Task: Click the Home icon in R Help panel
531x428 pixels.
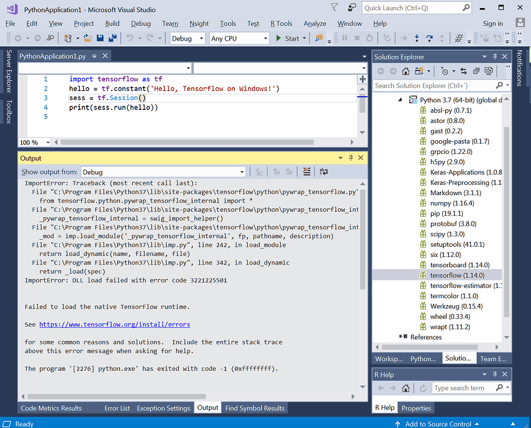Action: click(x=406, y=388)
